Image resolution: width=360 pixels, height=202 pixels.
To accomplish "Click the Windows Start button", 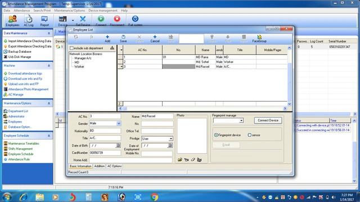I will 7,197.
